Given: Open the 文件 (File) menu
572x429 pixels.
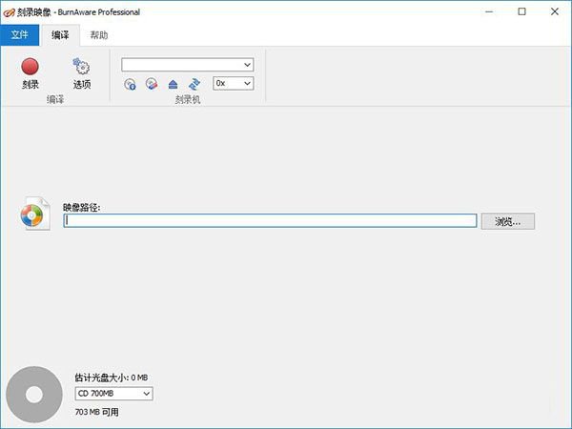Looking at the screenshot, I should click(20, 35).
